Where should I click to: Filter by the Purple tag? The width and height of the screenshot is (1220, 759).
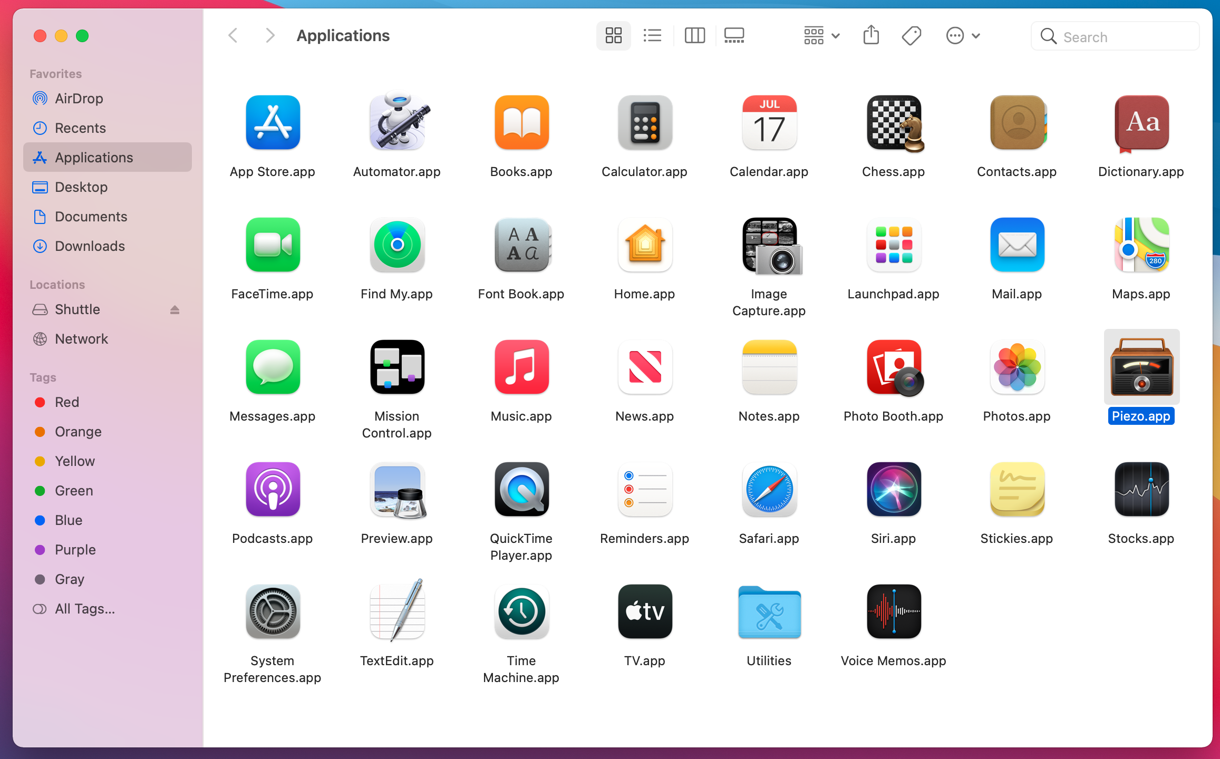pyautogui.click(x=108, y=550)
